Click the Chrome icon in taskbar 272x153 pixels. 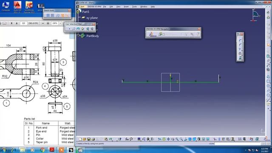tap(42, 150)
